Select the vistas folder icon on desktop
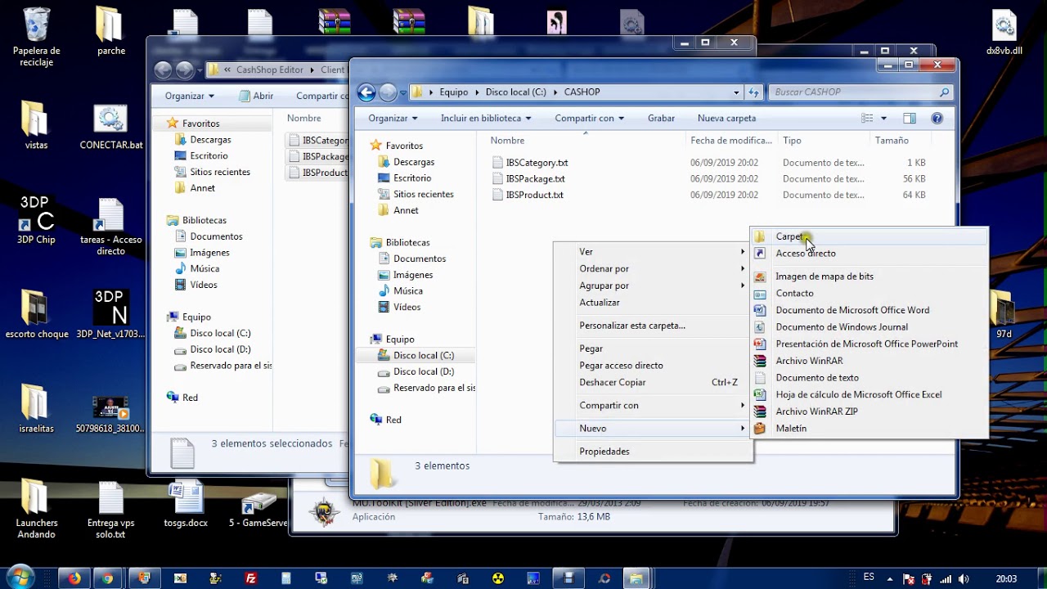1047x589 pixels. coord(36,125)
